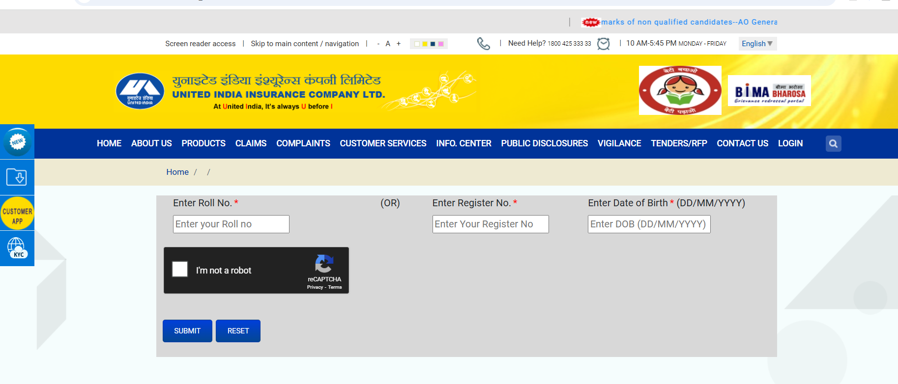Open the TENDERS/RFP menu
The height and width of the screenshot is (384, 898).
tap(679, 143)
